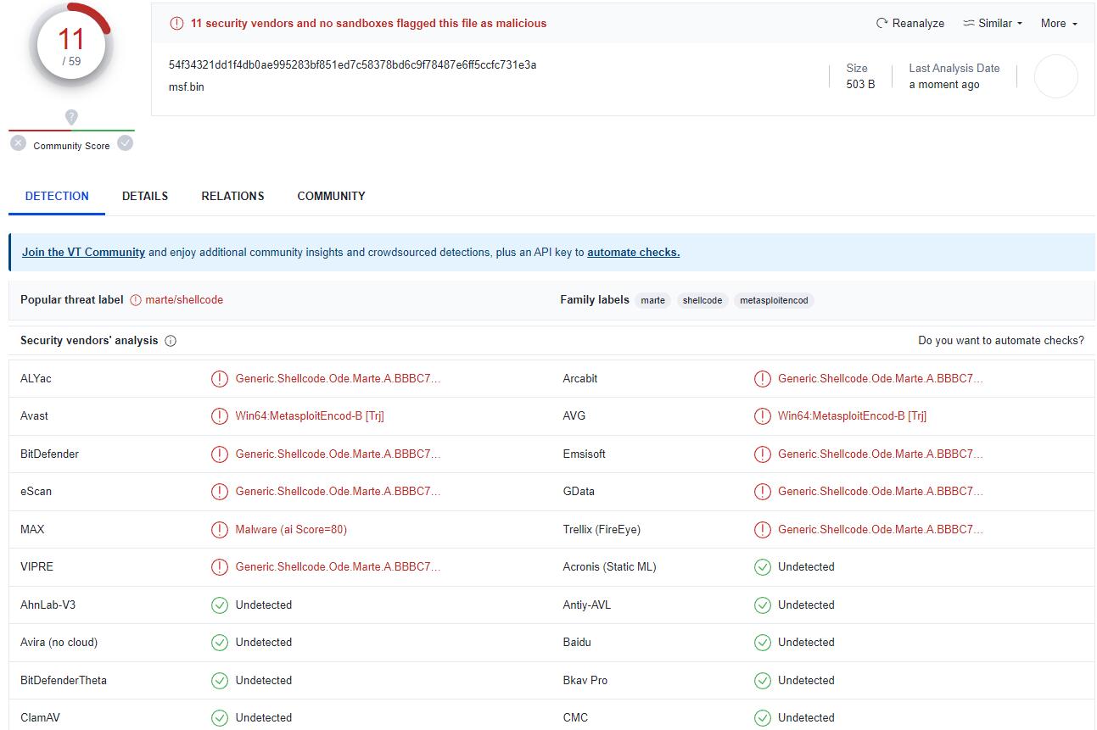Click the Reanalyze circular arrow icon
1097x730 pixels.
[882, 24]
